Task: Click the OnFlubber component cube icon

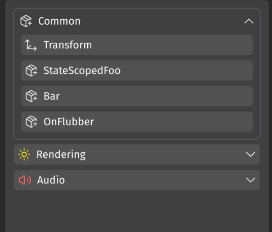Action: [31, 122]
